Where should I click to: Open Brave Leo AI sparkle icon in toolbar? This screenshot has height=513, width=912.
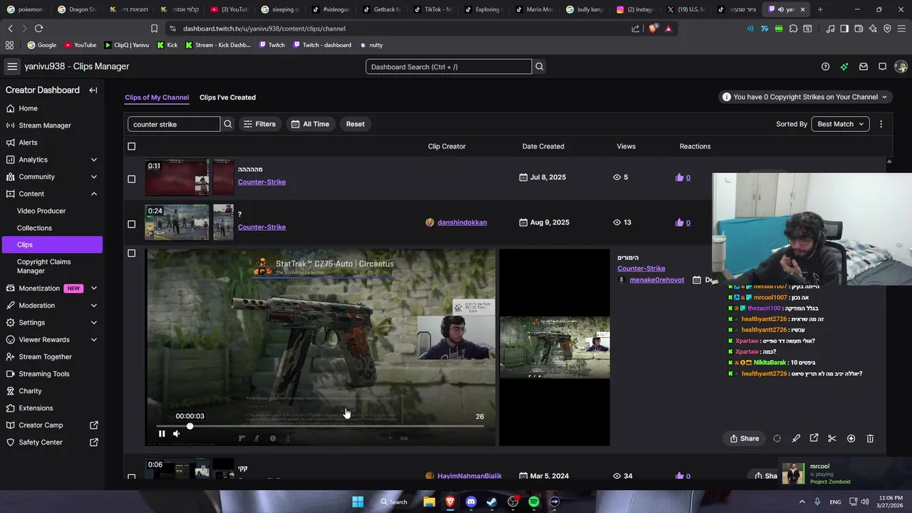873,28
